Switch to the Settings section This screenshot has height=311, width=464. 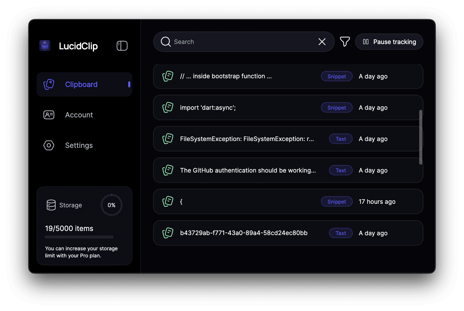79,145
